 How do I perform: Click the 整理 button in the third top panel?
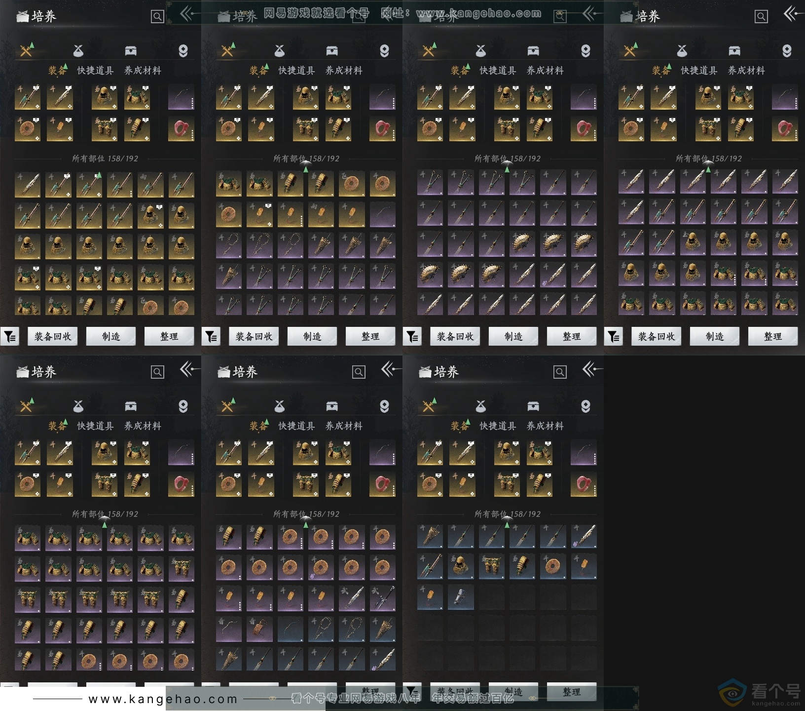click(572, 337)
